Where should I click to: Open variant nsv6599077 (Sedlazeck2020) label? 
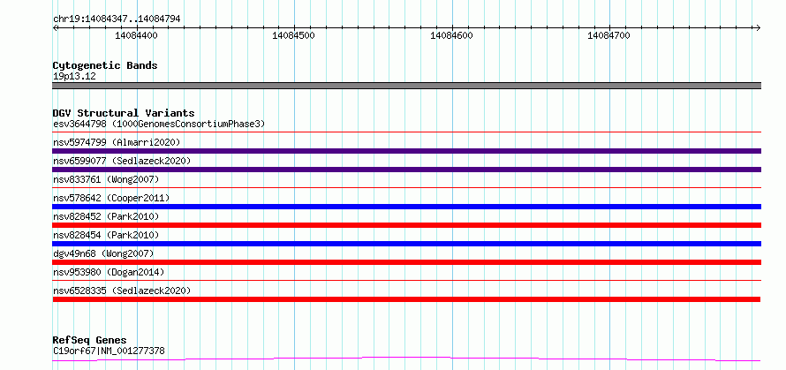(x=122, y=161)
